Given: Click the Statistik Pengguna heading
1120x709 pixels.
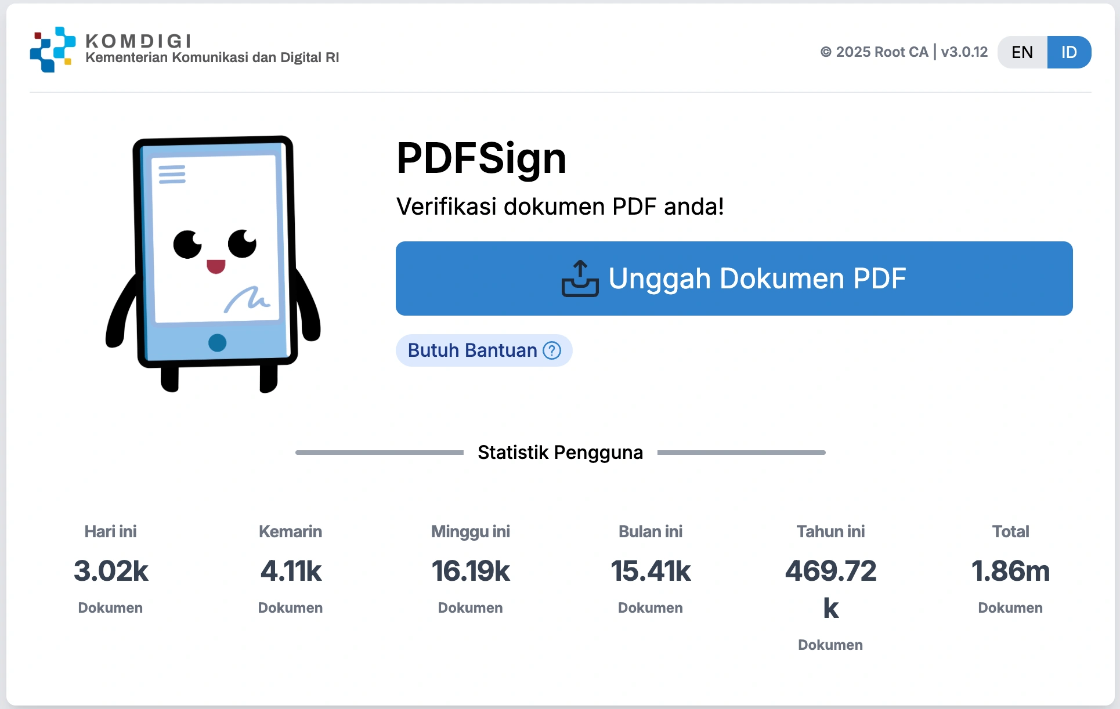Looking at the screenshot, I should pos(560,453).
